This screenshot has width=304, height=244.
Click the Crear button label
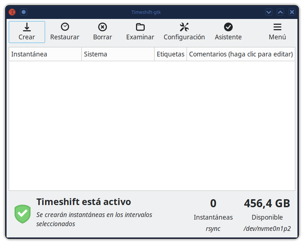(x=27, y=37)
